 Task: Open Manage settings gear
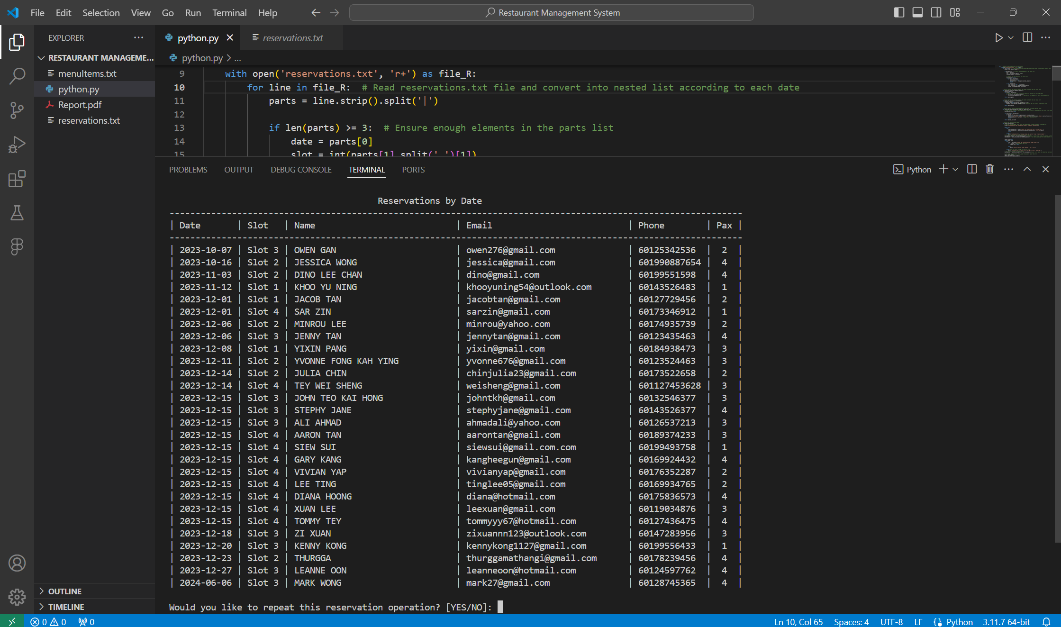coord(17,597)
